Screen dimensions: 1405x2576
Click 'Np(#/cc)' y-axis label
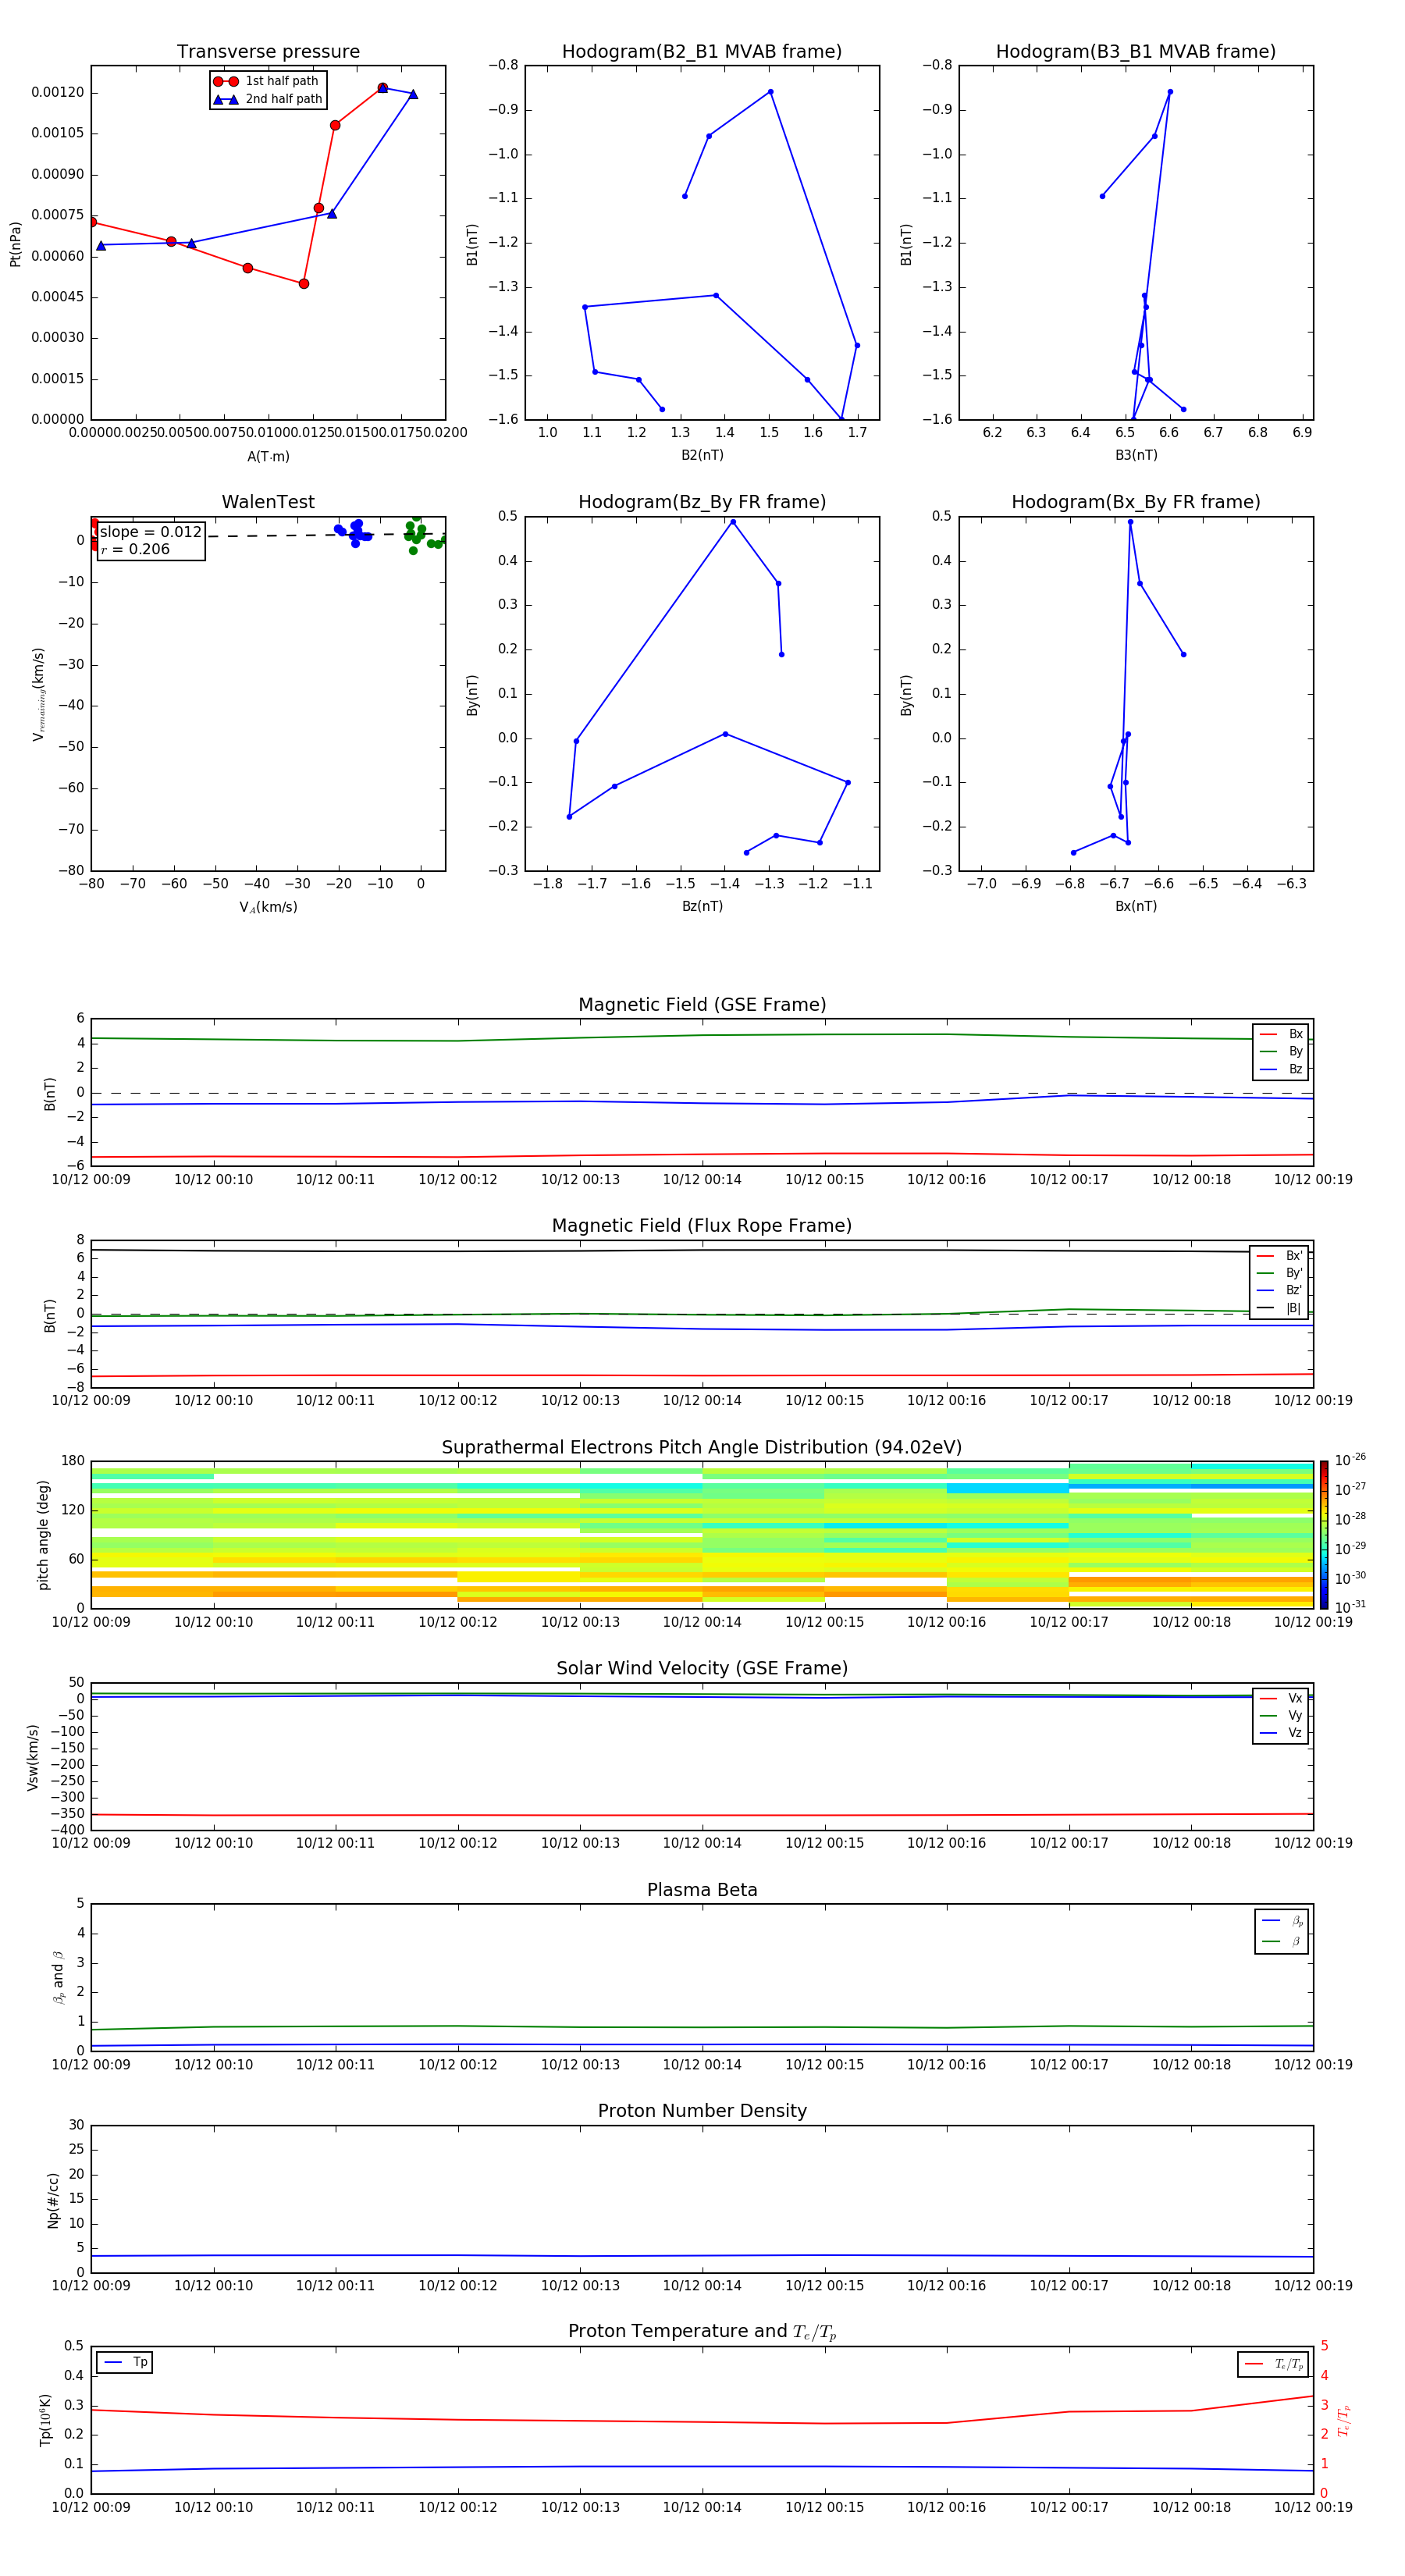53,2200
